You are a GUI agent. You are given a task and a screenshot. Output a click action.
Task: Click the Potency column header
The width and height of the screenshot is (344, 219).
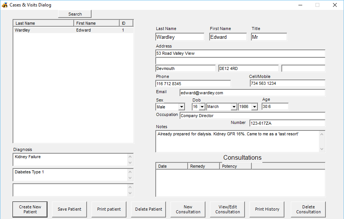236,166
